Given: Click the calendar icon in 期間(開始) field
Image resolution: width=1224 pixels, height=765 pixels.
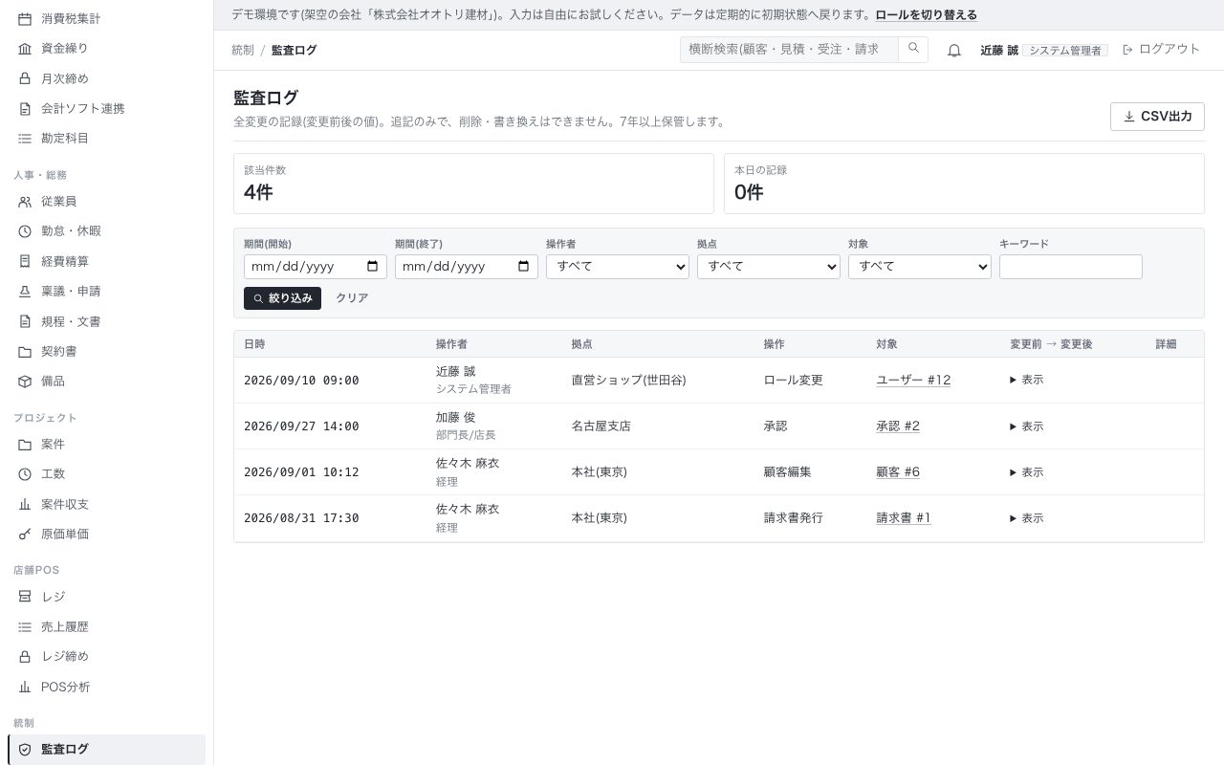Looking at the screenshot, I should [373, 267].
